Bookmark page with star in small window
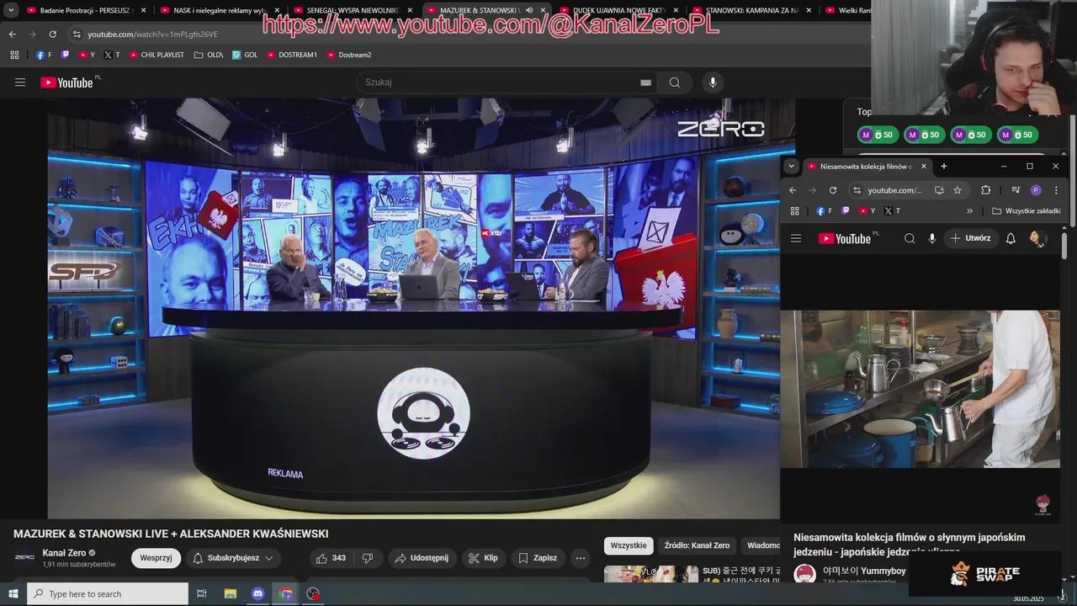 pyautogui.click(x=958, y=190)
